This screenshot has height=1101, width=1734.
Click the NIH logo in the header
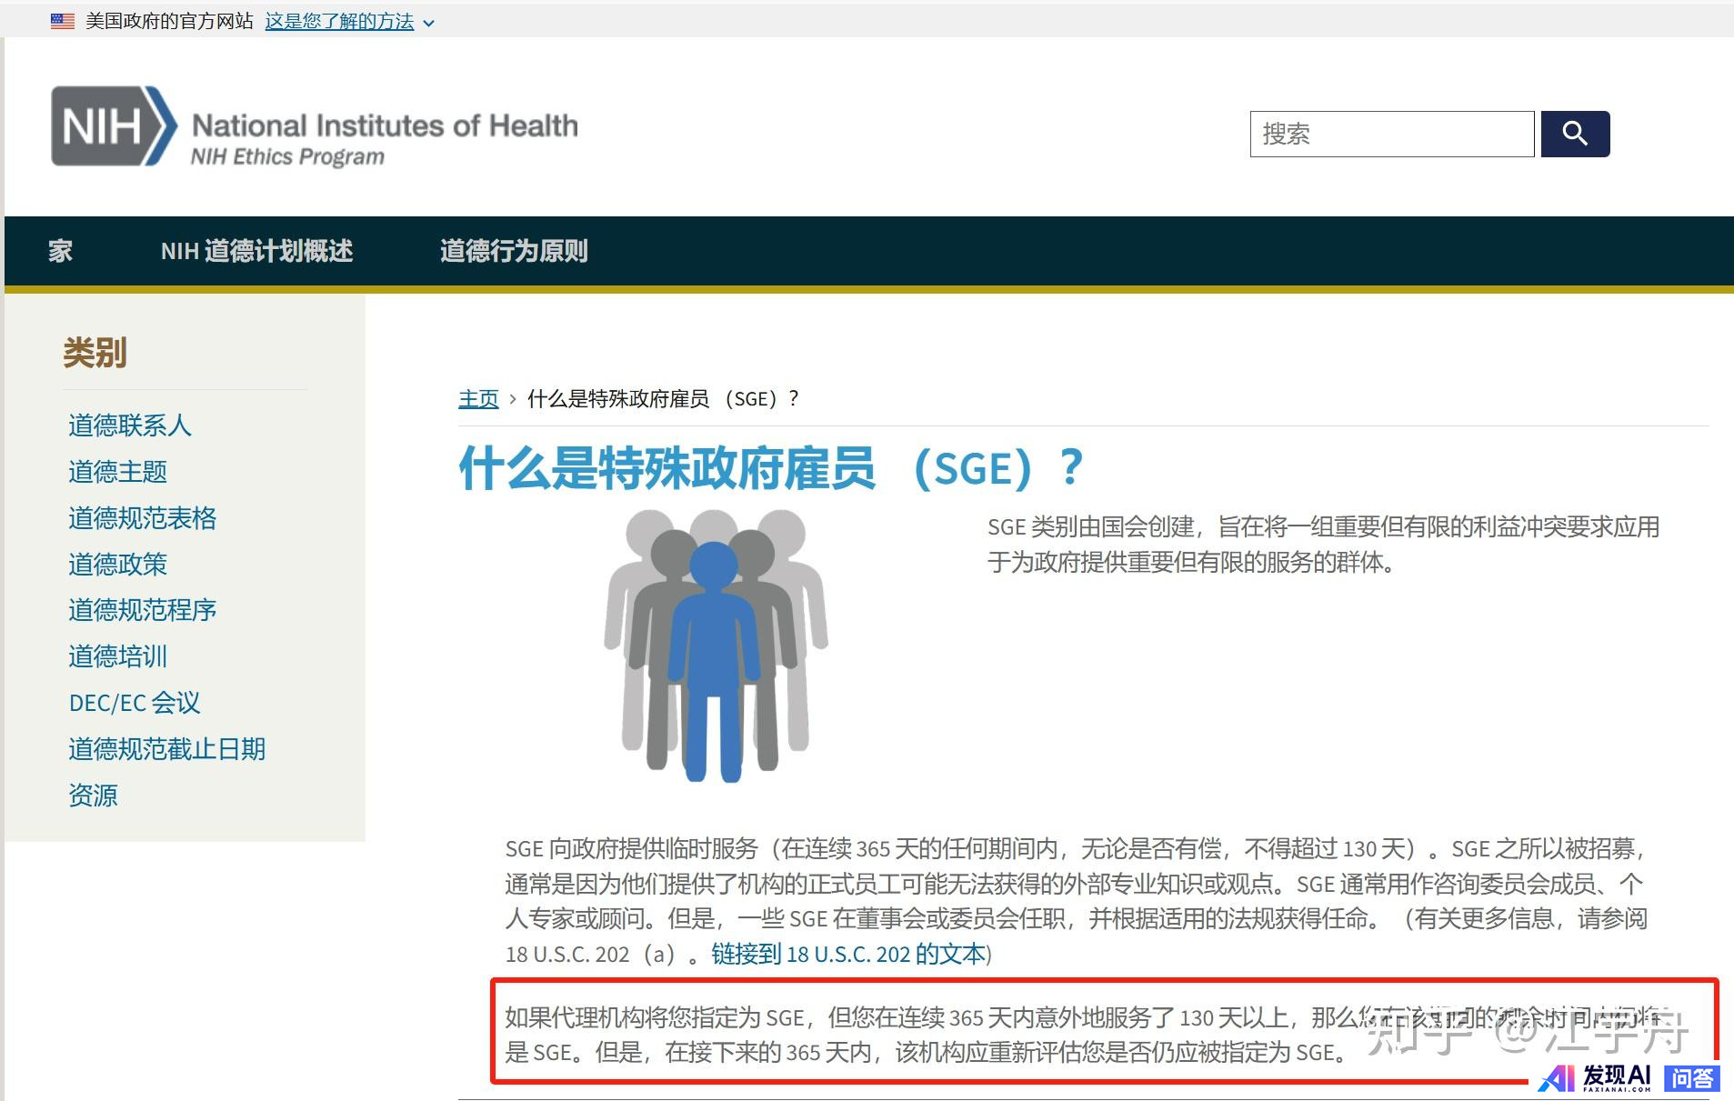click(114, 126)
